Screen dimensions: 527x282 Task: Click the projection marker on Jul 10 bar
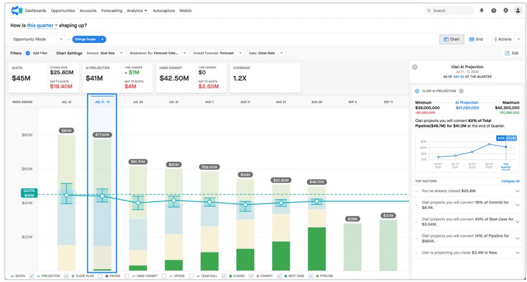pyautogui.click(x=66, y=195)
